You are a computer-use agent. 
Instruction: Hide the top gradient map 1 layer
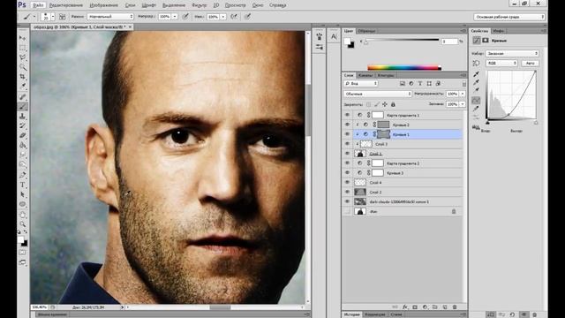pos(347,115)
